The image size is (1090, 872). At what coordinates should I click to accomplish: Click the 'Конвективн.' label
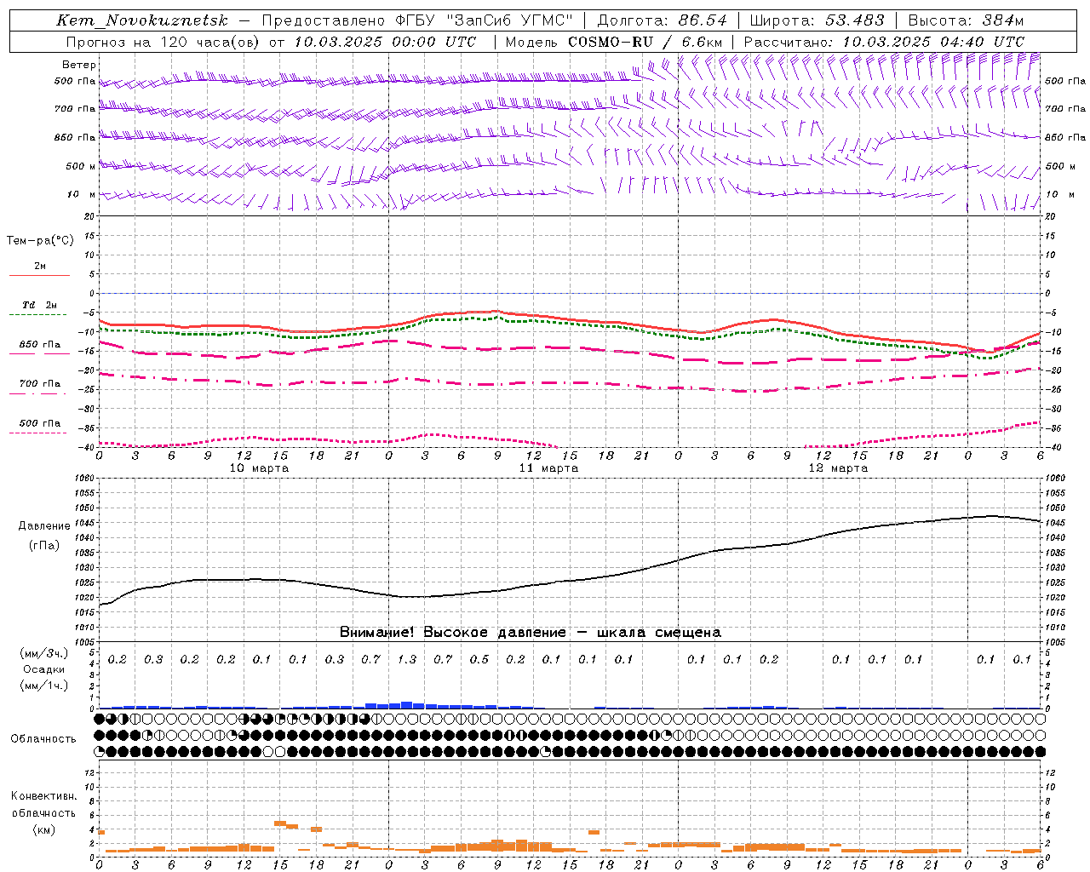pos(43,796)
